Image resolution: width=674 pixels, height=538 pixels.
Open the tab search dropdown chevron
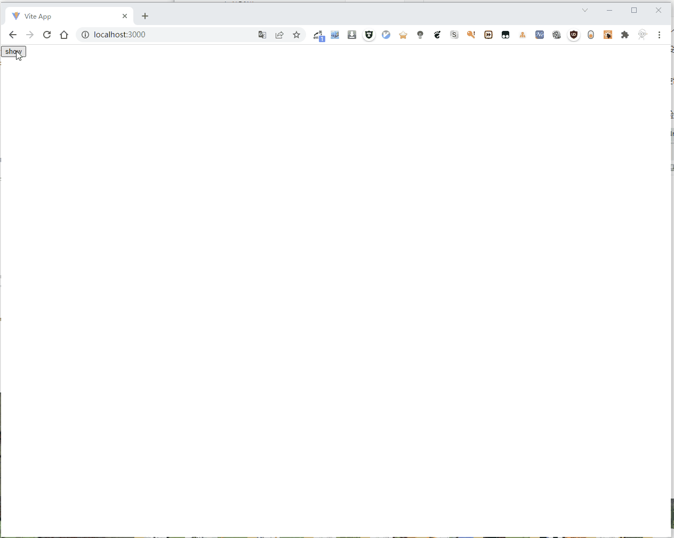pos(585,10)
